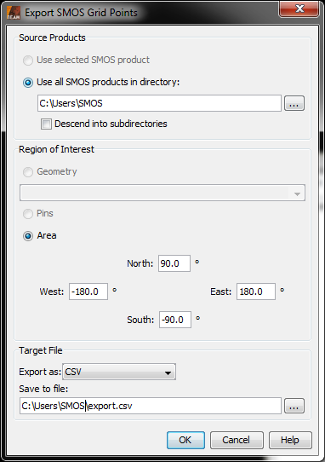The image size is (325, 462).
Task: Browse for the source products directory
Action: tap(294, 103)
